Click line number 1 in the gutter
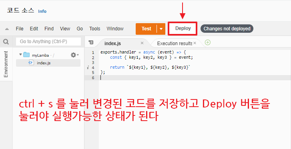This screenshot has width=291, height=149. (93, 52)
